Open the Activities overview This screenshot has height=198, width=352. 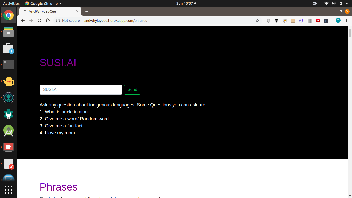coord(11,3)
